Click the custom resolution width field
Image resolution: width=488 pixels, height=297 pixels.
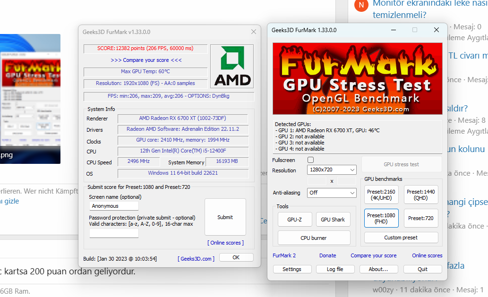317,181
